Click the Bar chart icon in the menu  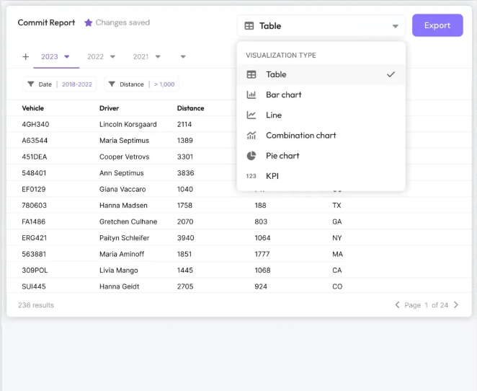[251, 95]
